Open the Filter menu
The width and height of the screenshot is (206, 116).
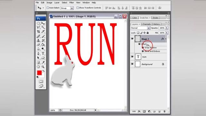(71, 3)
